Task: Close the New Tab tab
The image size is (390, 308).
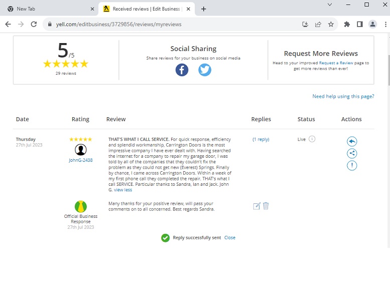Action: pyautogui.click(x=92, y=9)
